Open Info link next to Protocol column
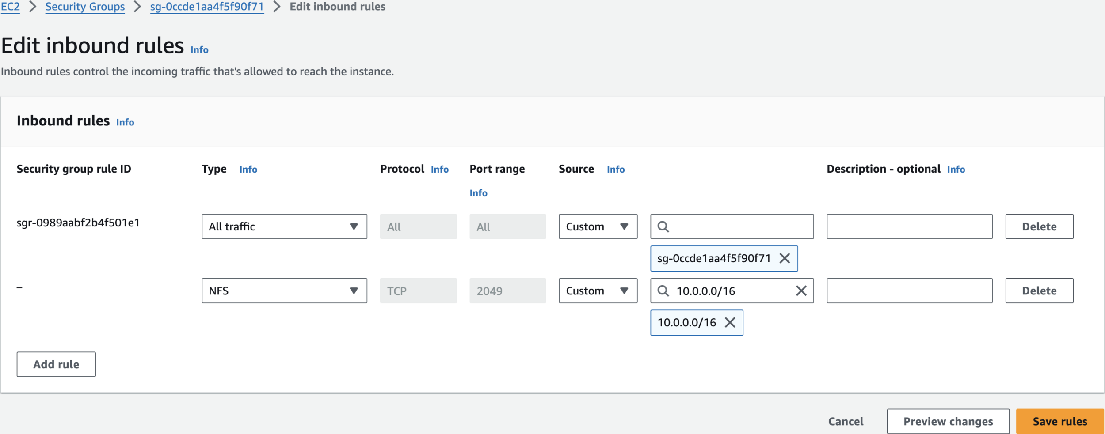The height and width of the screenshot is (434, 1105). (x=439, y=170)
